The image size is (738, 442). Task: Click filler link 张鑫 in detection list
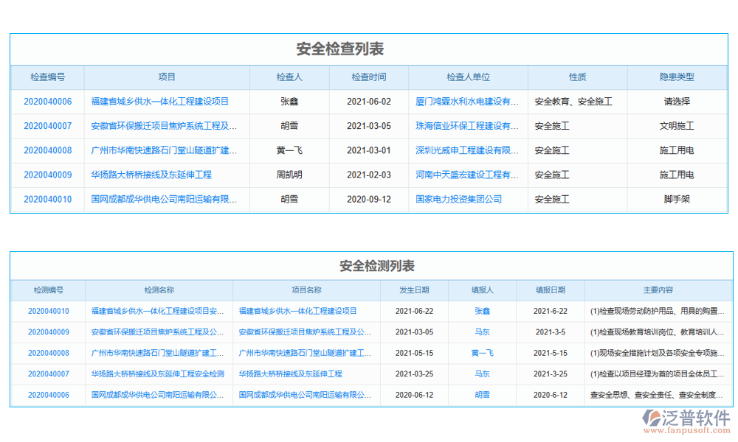480,311
